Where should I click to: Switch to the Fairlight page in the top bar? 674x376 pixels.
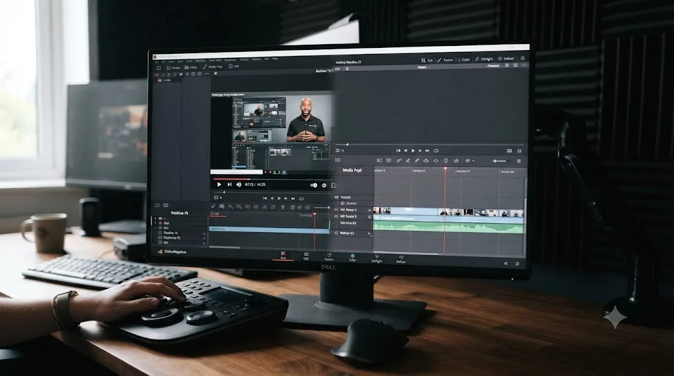point(484,59)
